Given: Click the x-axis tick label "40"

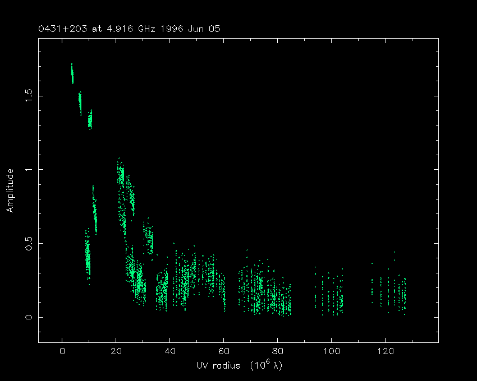Looking at the screenshot, I should pyautogui.click(x=169, y=351).
